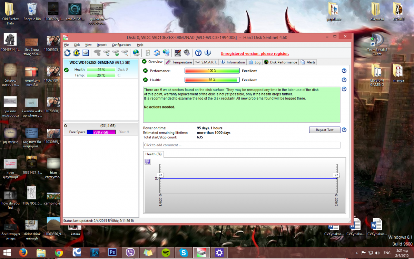Click the speaker sound toolbar icon

[x=187, y=53]
